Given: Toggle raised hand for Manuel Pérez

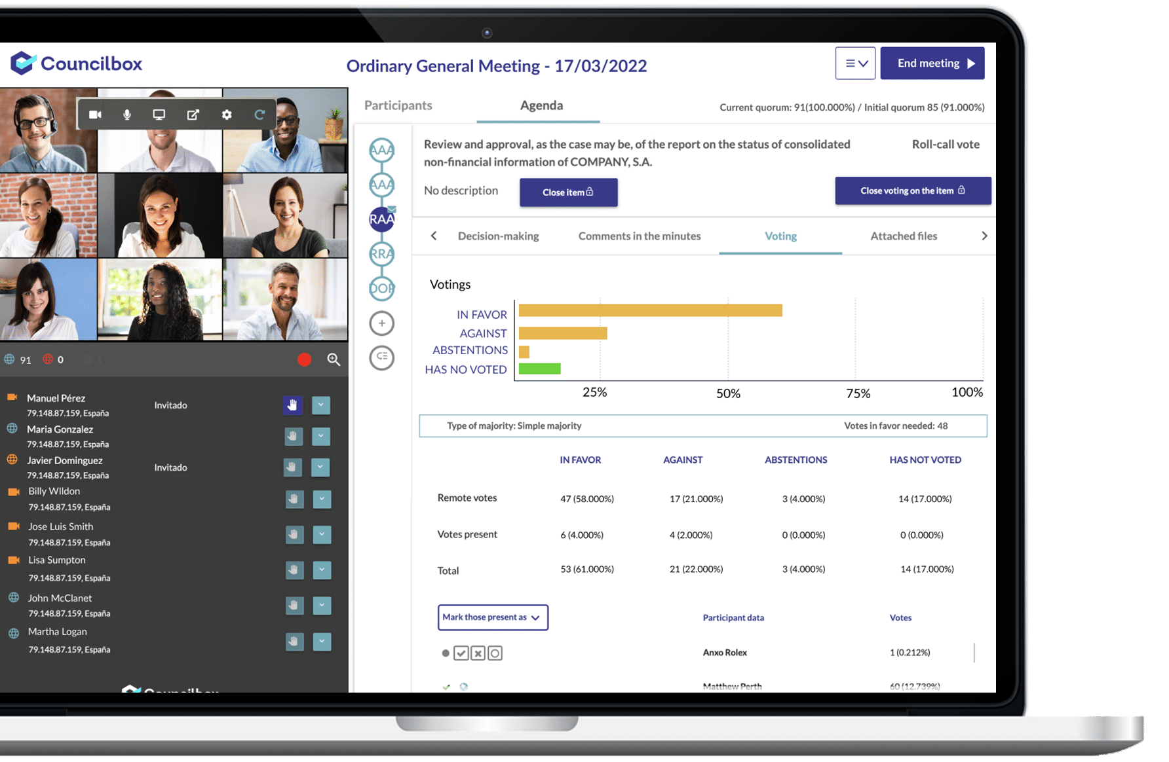Looking at the screenshot, I should 293,405.
